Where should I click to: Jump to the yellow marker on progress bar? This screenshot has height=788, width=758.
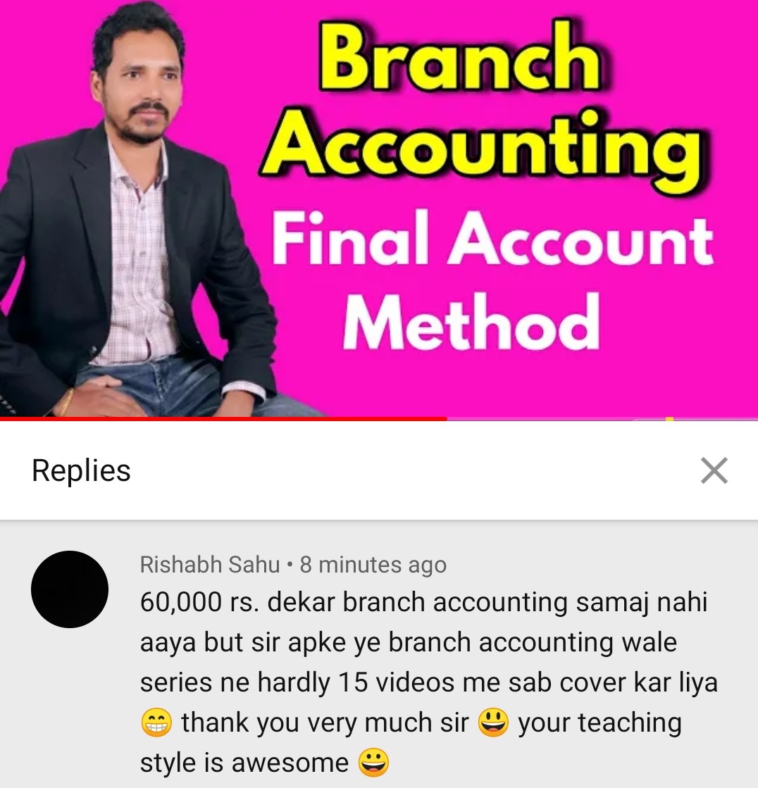(669, 418)
